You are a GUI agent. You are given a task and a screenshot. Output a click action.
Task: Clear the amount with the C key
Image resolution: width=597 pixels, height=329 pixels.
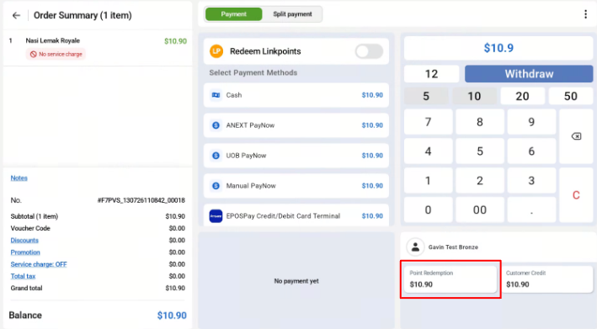click(576, 195)
